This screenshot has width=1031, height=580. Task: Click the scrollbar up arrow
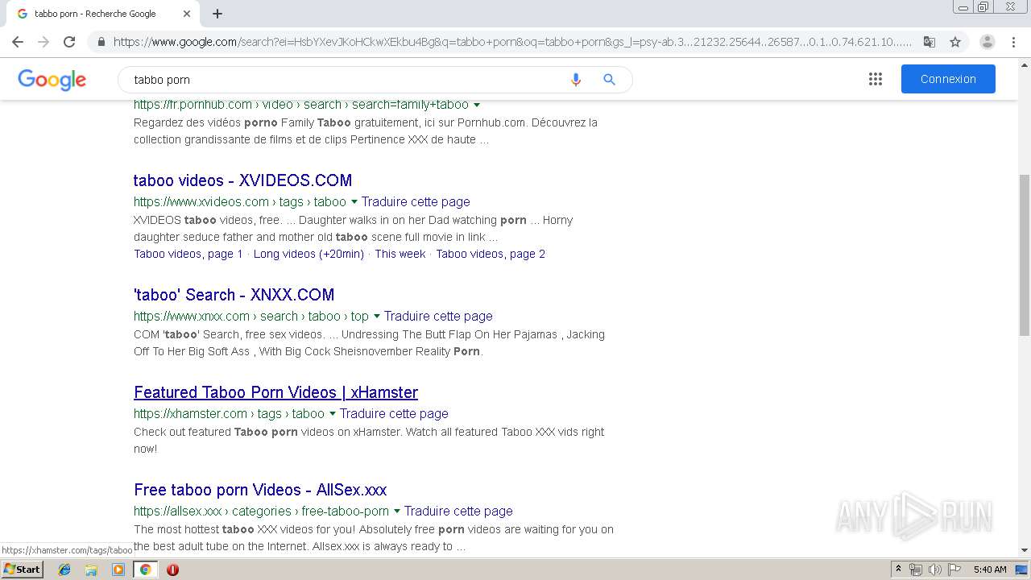[1025, 64]
